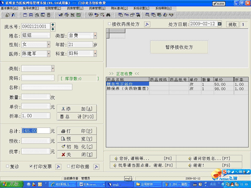
Task: Click the 预收 amount input field
Action: pos(36,141)
